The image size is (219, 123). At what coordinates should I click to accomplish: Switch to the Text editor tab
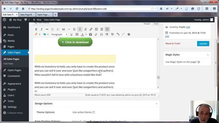click(x=156, y=24)
